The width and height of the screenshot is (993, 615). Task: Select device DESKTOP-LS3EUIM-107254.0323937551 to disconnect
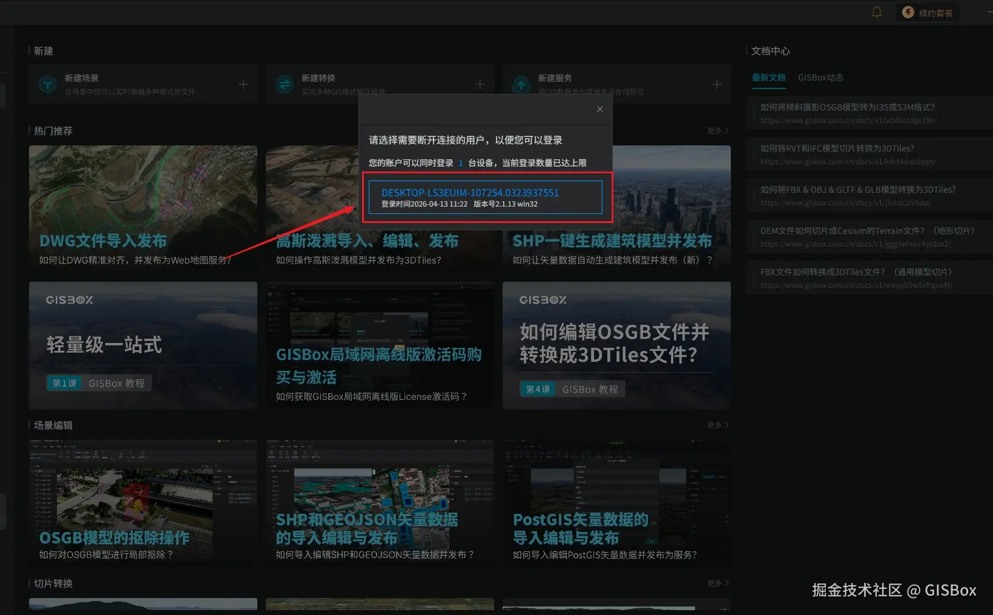point(486,197)
